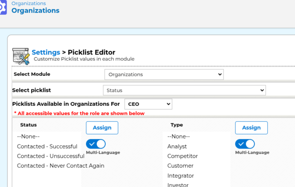Select Customer in the Type list
The height and width of the screenshot is (187, 295).
[180, 166]
